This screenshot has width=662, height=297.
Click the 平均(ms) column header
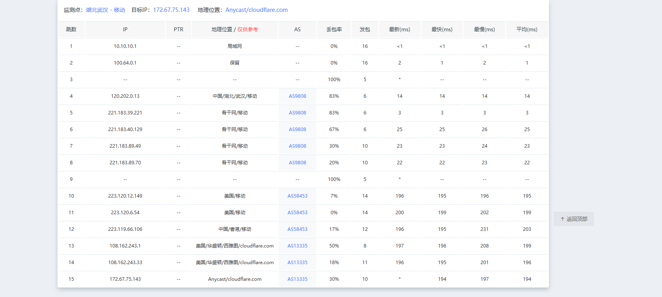pos(527,29)
